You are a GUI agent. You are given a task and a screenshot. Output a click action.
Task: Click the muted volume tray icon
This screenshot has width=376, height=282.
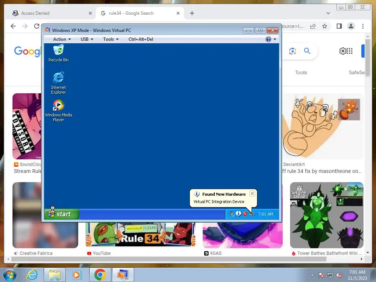339,275
